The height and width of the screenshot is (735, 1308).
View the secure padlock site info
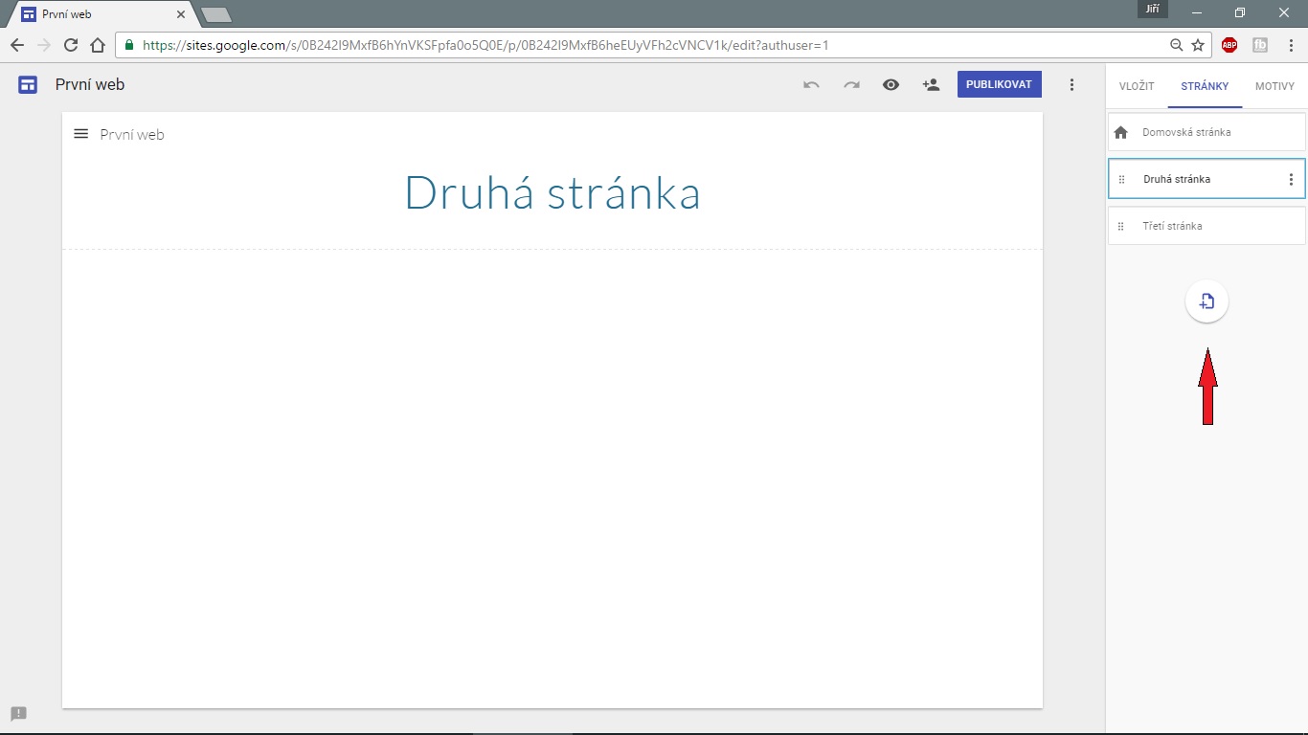(129, 45)
